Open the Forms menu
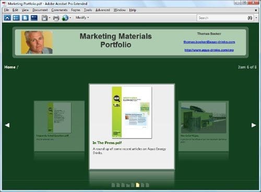Screen dimensions: 261x192 76,10
